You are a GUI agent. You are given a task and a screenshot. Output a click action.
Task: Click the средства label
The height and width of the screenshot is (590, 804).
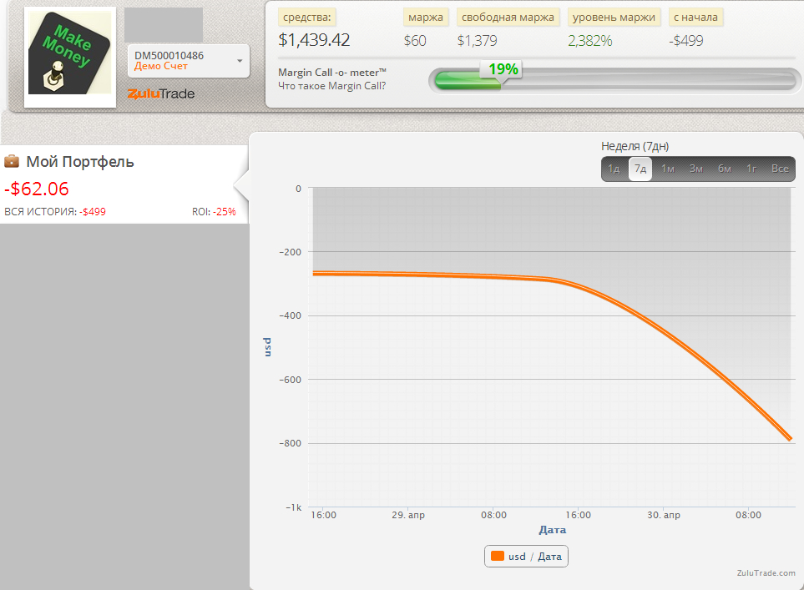[306, 18]
